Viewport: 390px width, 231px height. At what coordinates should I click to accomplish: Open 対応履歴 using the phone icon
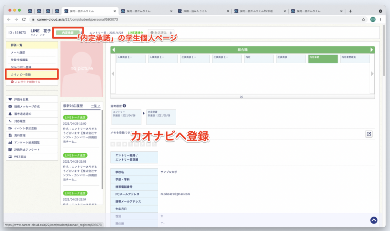[x=10, y=121]
